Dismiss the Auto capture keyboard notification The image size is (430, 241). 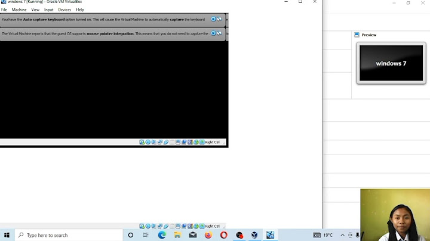213,19
